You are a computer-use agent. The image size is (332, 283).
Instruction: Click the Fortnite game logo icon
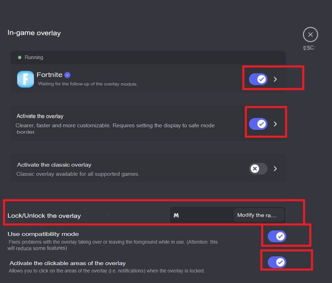click(x=25, y=79)
